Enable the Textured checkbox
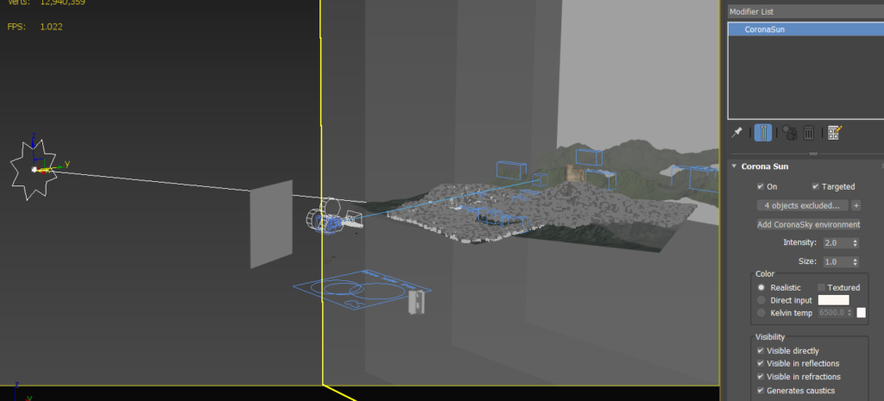Viewport: 884px width, 401px height. click(821, 287)
